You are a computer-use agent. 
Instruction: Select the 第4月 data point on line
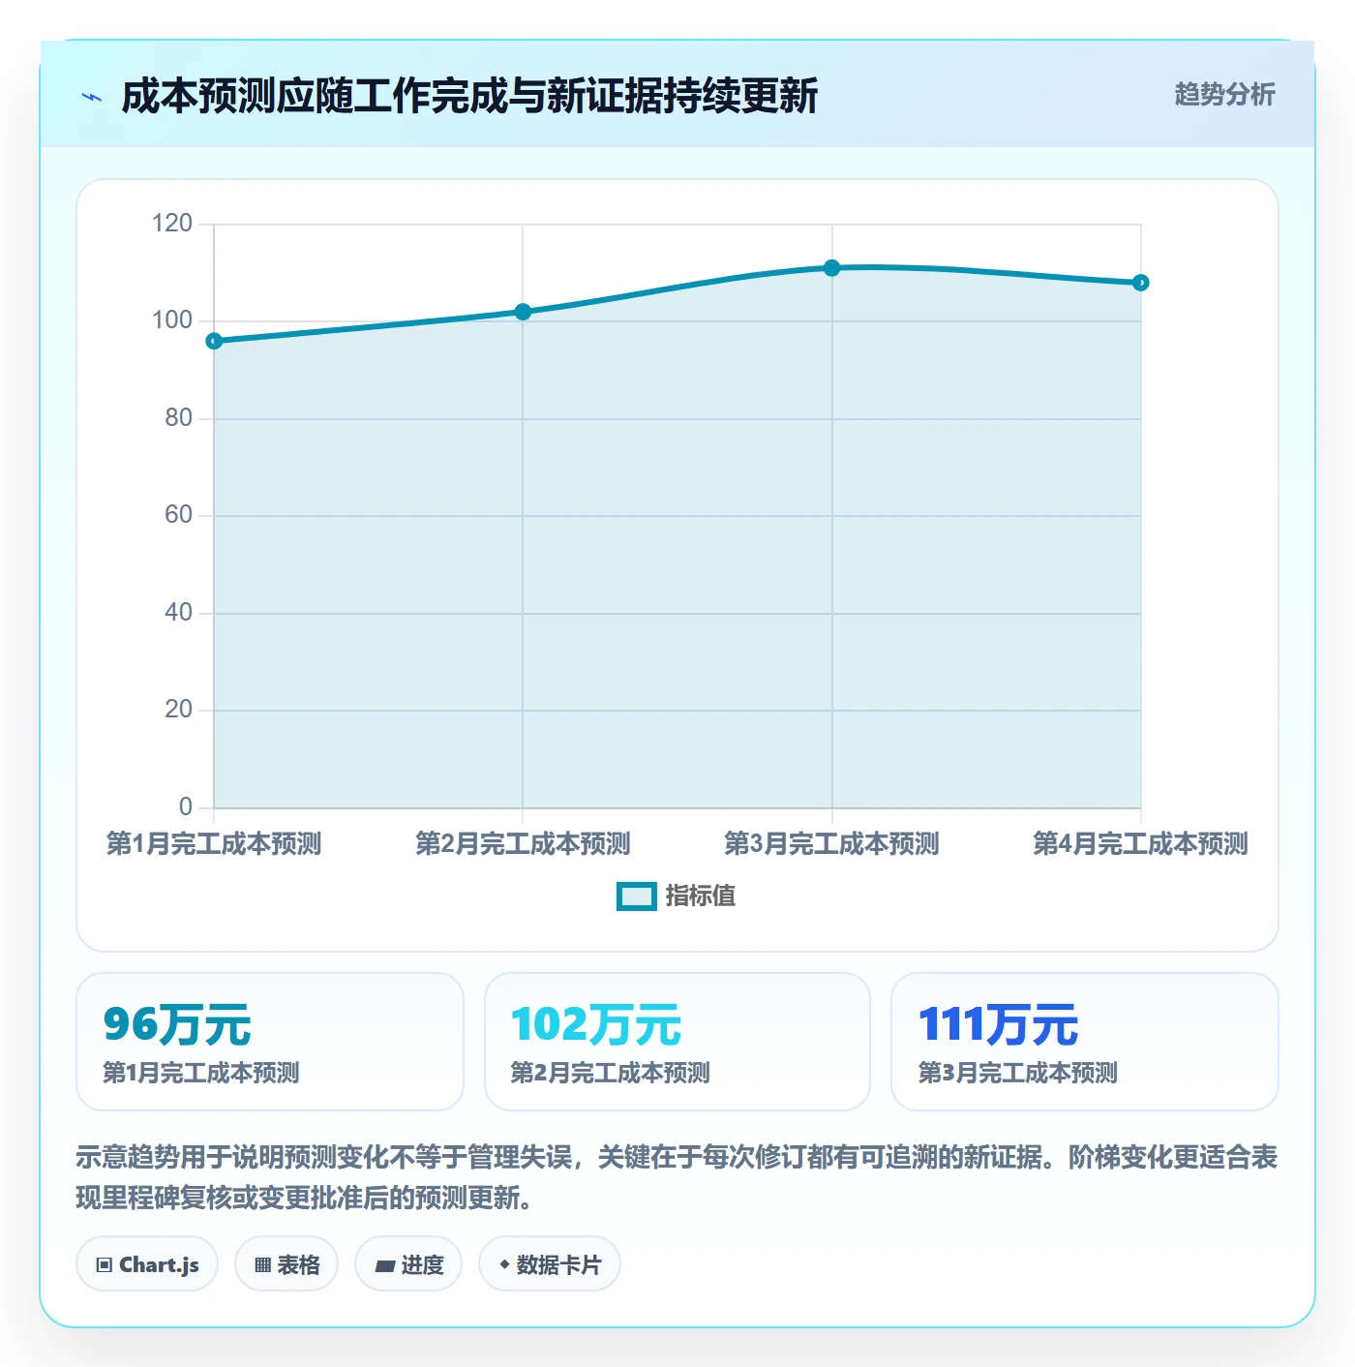(x=1141, y=283)
